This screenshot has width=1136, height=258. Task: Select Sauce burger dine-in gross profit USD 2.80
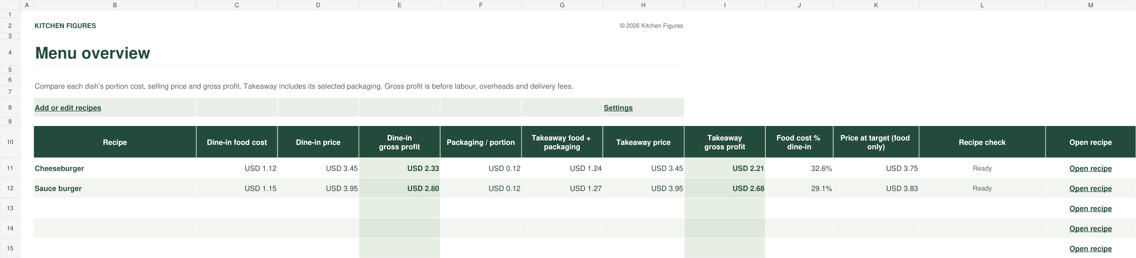400,188
